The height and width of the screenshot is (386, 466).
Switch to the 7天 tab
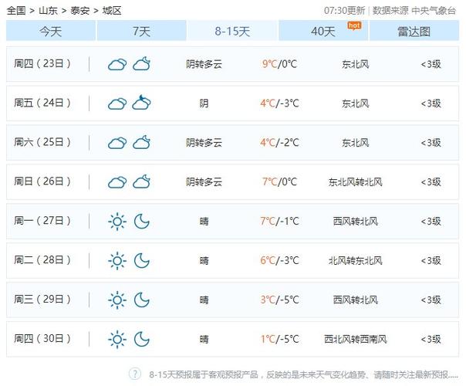coord(141,31)
